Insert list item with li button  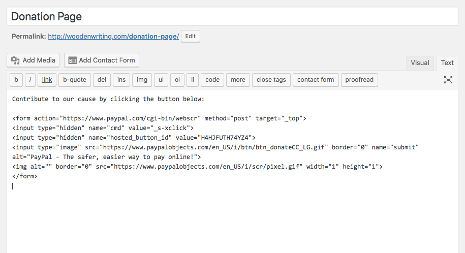point(192,80)
